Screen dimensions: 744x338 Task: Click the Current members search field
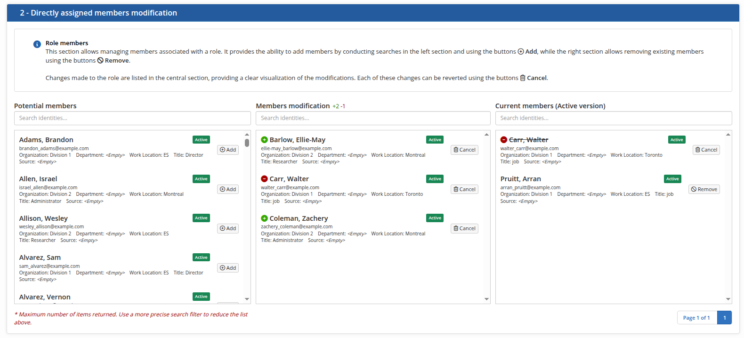tap(613, 118)
